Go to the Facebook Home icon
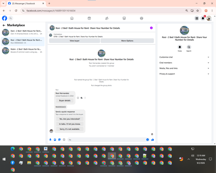Screen dimensions: 216x173 tap(72, 18)
